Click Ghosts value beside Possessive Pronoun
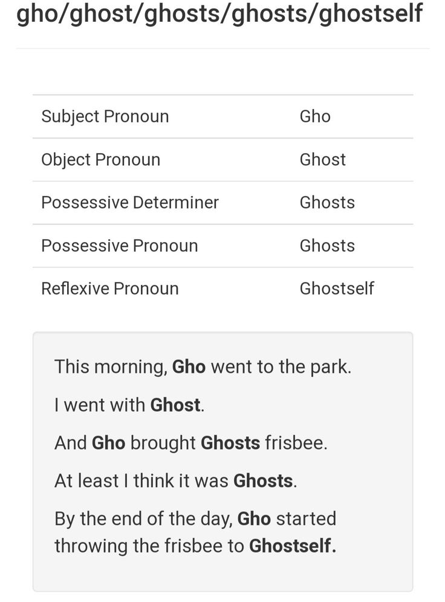 pyautogui.click(x=327, y=246)
